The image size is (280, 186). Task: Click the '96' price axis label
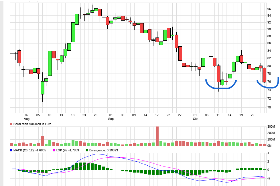coord(269,9)
